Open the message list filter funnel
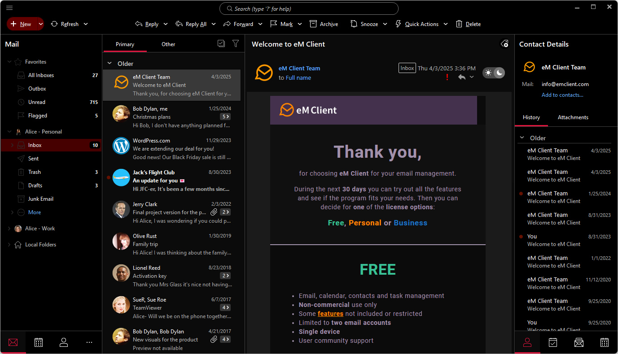This screenshot has height=354, width=618. coord(236,43)
